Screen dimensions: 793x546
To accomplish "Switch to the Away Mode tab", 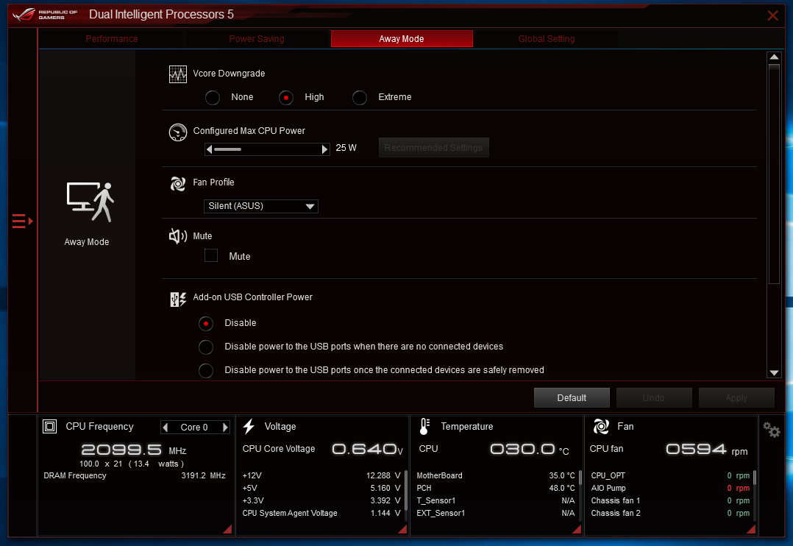I will 402,39.
